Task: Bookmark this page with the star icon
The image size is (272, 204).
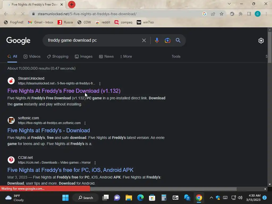Action: coord(222,14)
